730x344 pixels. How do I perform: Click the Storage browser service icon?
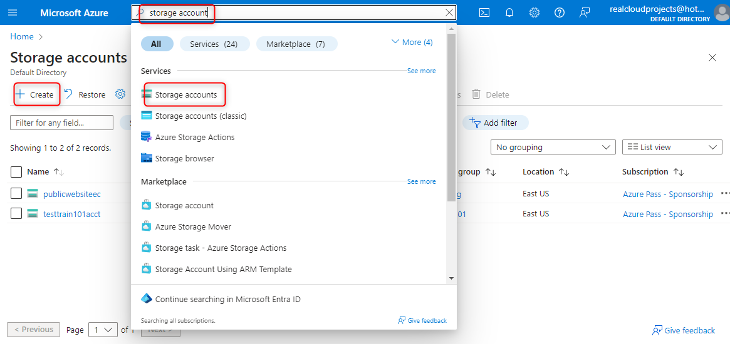(147, 158)
